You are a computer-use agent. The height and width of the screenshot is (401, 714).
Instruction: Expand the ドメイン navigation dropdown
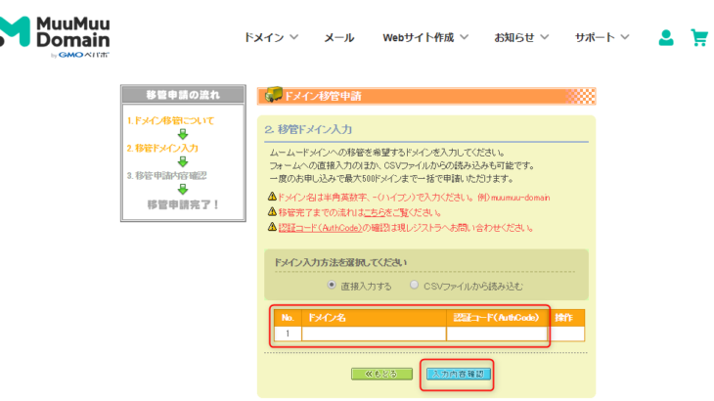coord(270,37)
